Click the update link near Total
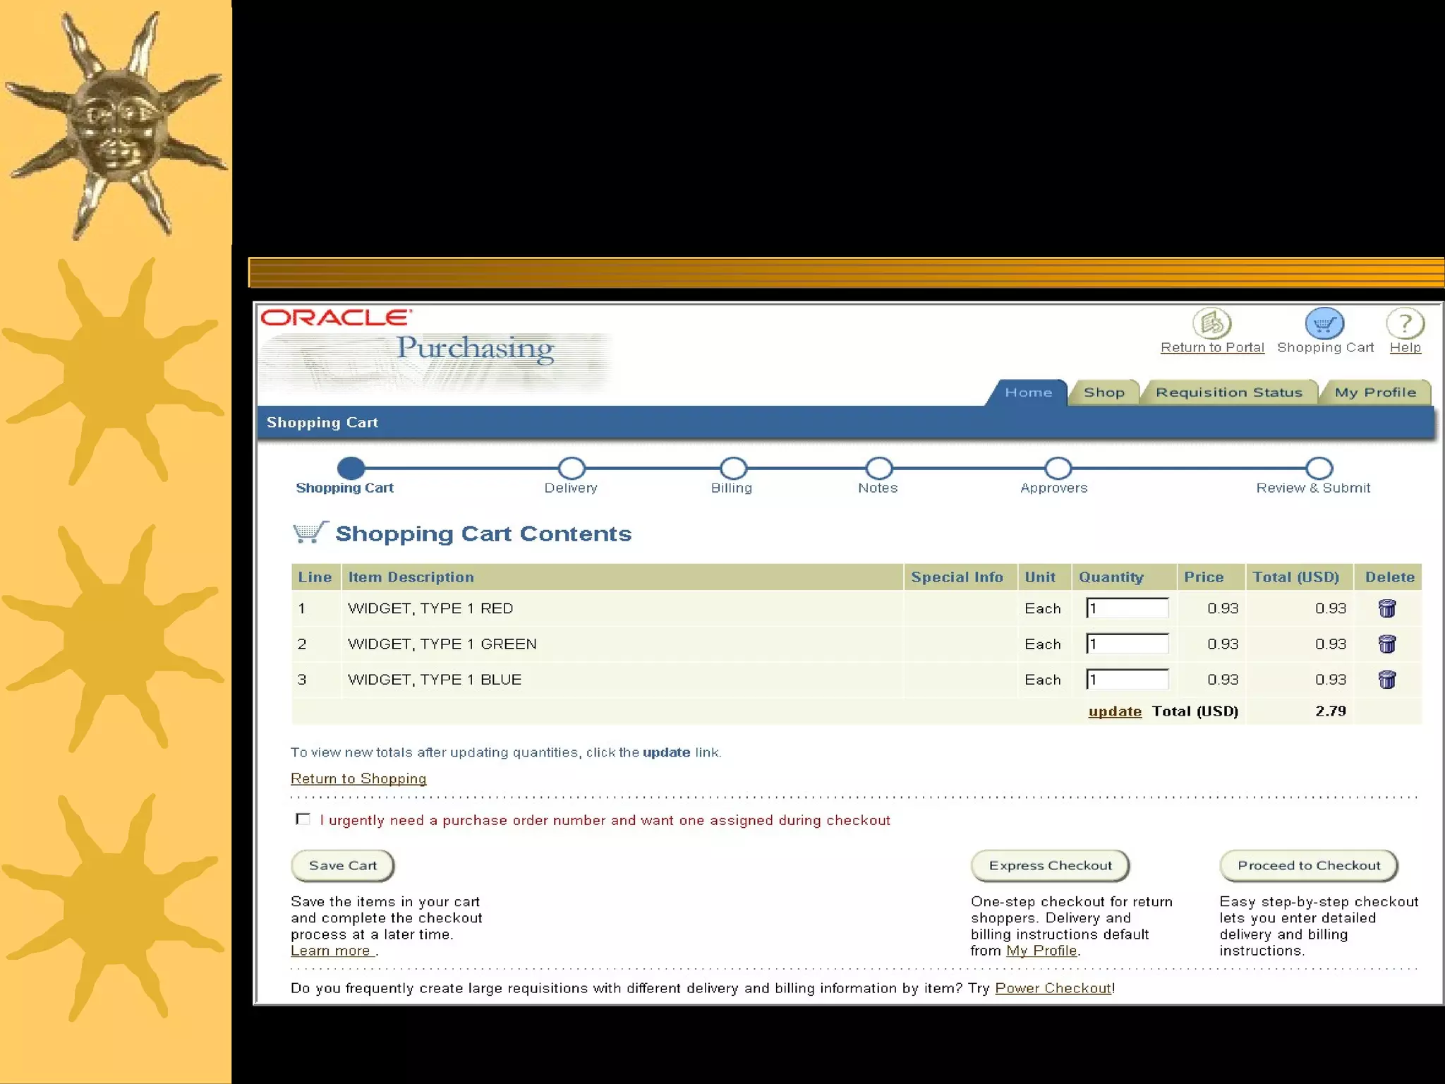Image resolution: width=1445 pixels, height=1084 pixels. (x=1115, y=711)
